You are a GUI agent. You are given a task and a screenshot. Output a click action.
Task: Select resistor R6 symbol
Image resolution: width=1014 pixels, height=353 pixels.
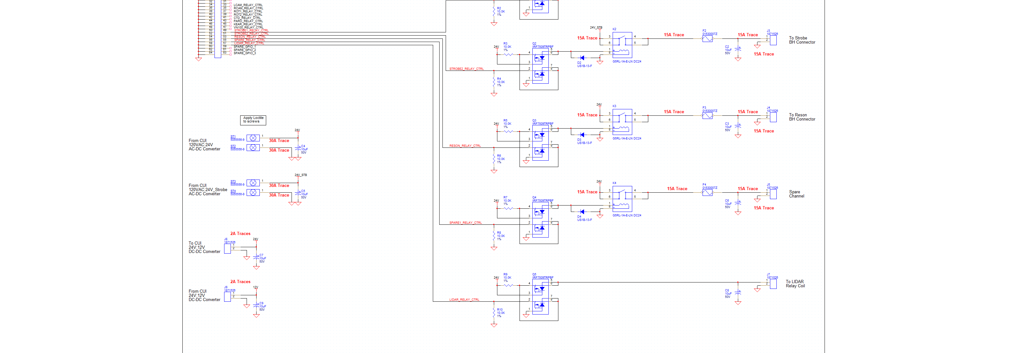(x=494, y=159)
